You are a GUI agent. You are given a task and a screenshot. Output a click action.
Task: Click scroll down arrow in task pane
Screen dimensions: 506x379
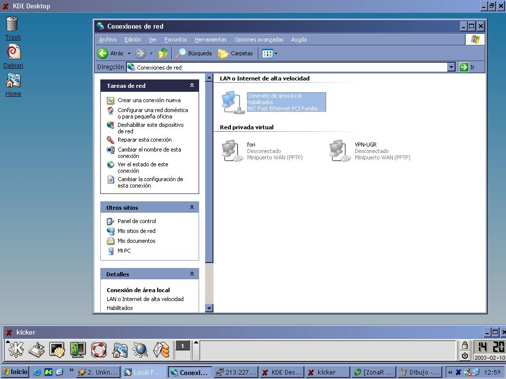point(209,308)
